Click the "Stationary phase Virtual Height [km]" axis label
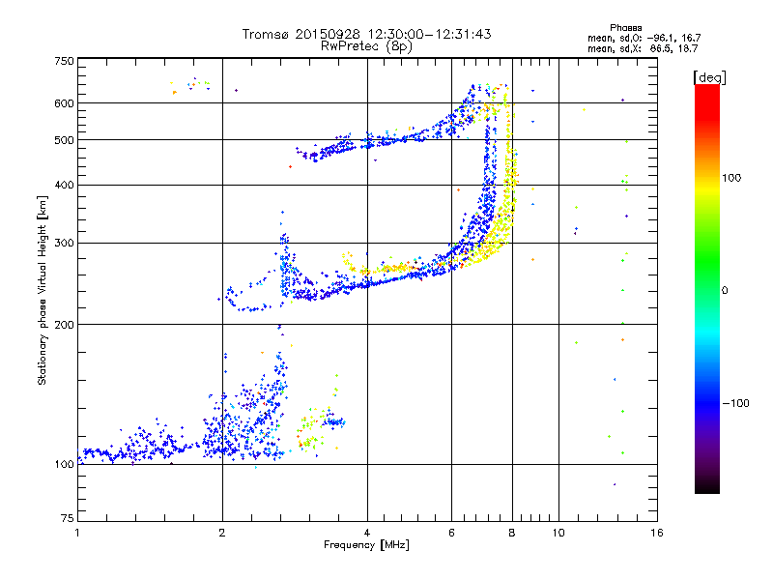 pyautogui.click(x=43, y=290)
